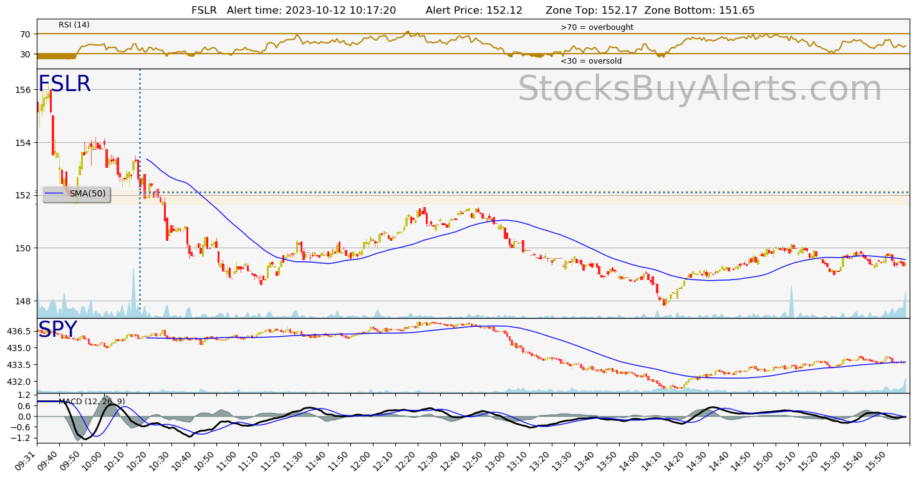Click the SPY 432.0 axis label
The height and width of the screenshot is (479, 919).
(x=19, y=382)
